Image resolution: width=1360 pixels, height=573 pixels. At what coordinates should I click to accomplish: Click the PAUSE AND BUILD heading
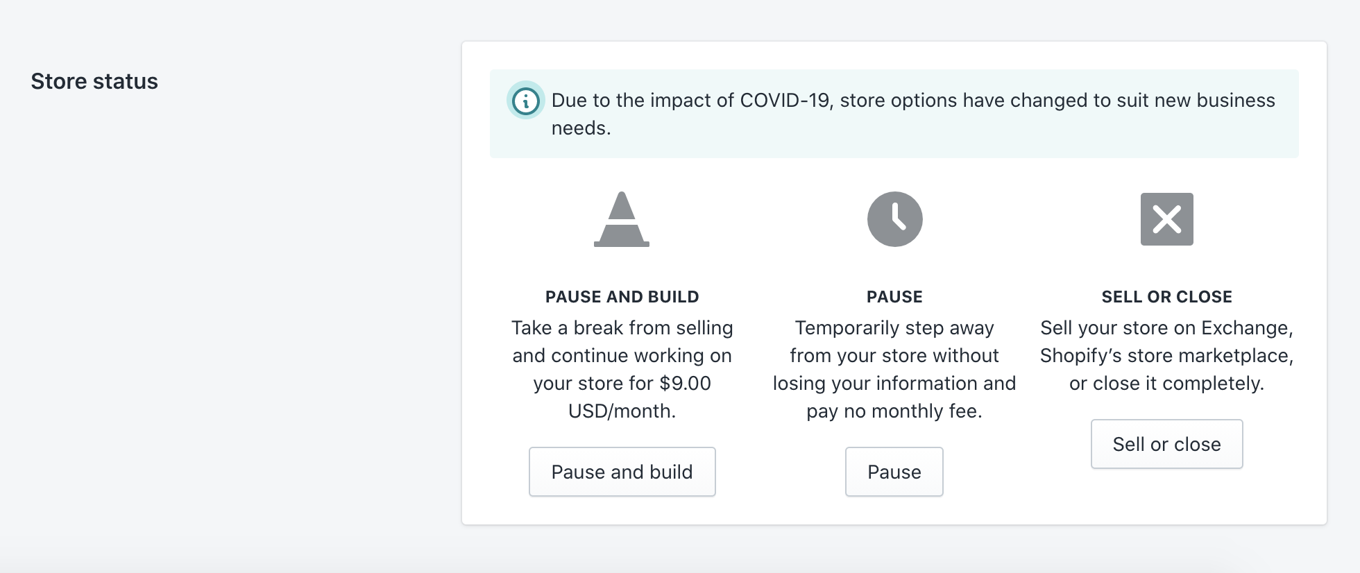[622, 297]
